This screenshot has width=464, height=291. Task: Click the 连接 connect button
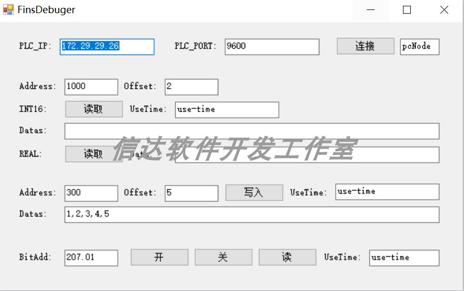[366, 46]
